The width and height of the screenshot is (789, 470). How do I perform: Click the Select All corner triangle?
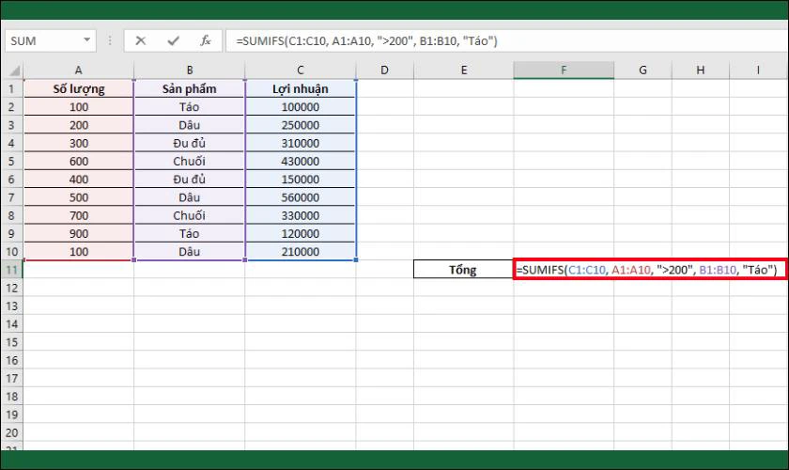point(13,70)
